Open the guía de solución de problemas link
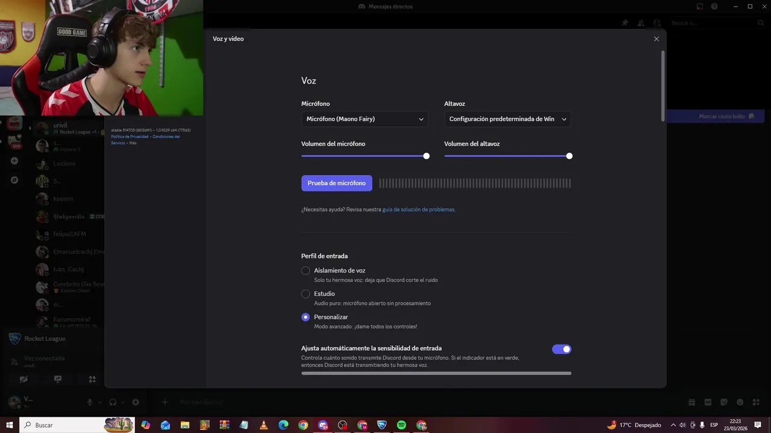 pos(419,210)
